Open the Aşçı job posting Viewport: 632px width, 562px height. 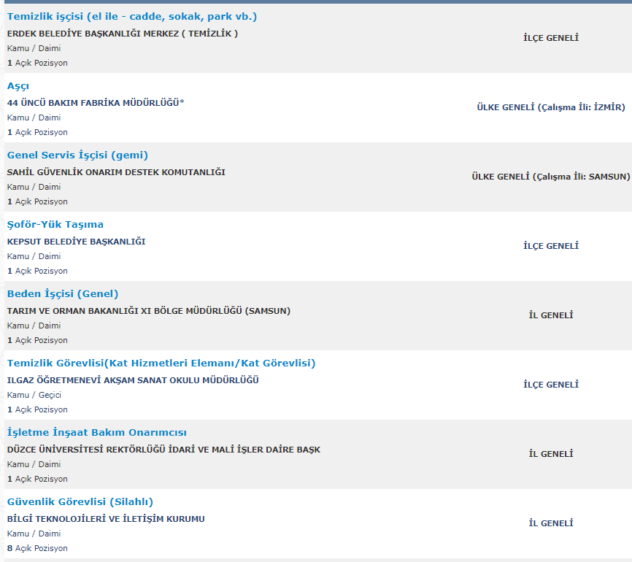18,86
